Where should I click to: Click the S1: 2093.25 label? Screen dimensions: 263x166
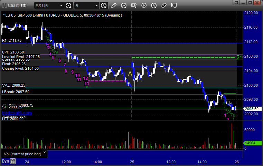pyautogui.click(x=12, y=107)
